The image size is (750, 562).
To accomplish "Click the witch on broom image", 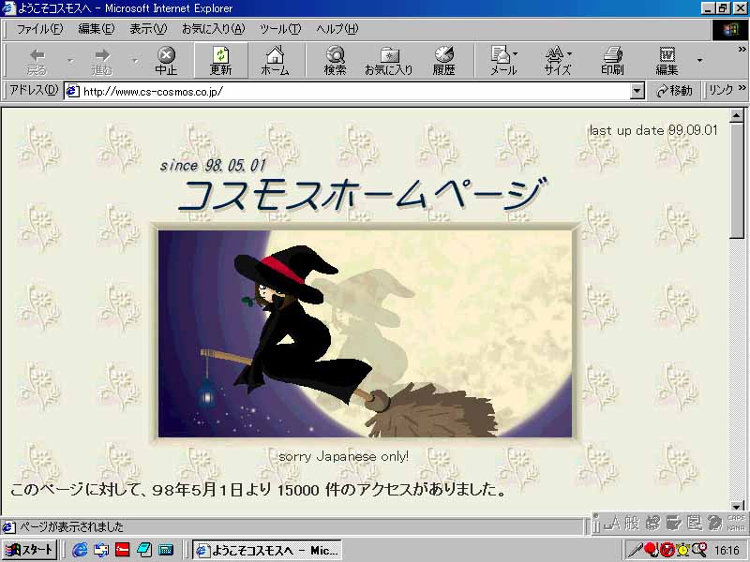I will tap(365, 333).
